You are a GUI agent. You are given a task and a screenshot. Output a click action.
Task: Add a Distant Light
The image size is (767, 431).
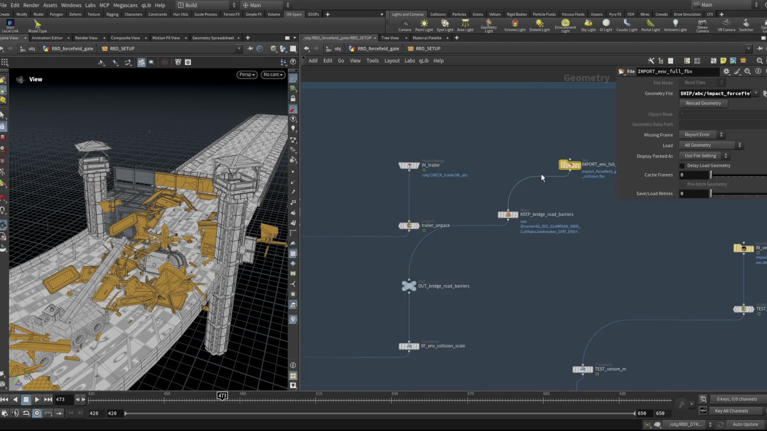tap(539, 26)
